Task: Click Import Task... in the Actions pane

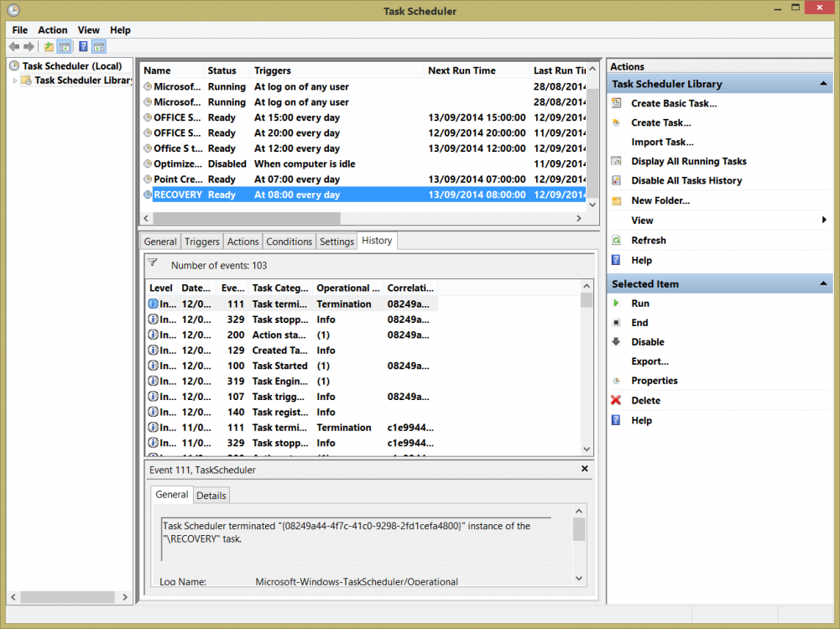Action: pyautogui.click(x=662, y=143)
